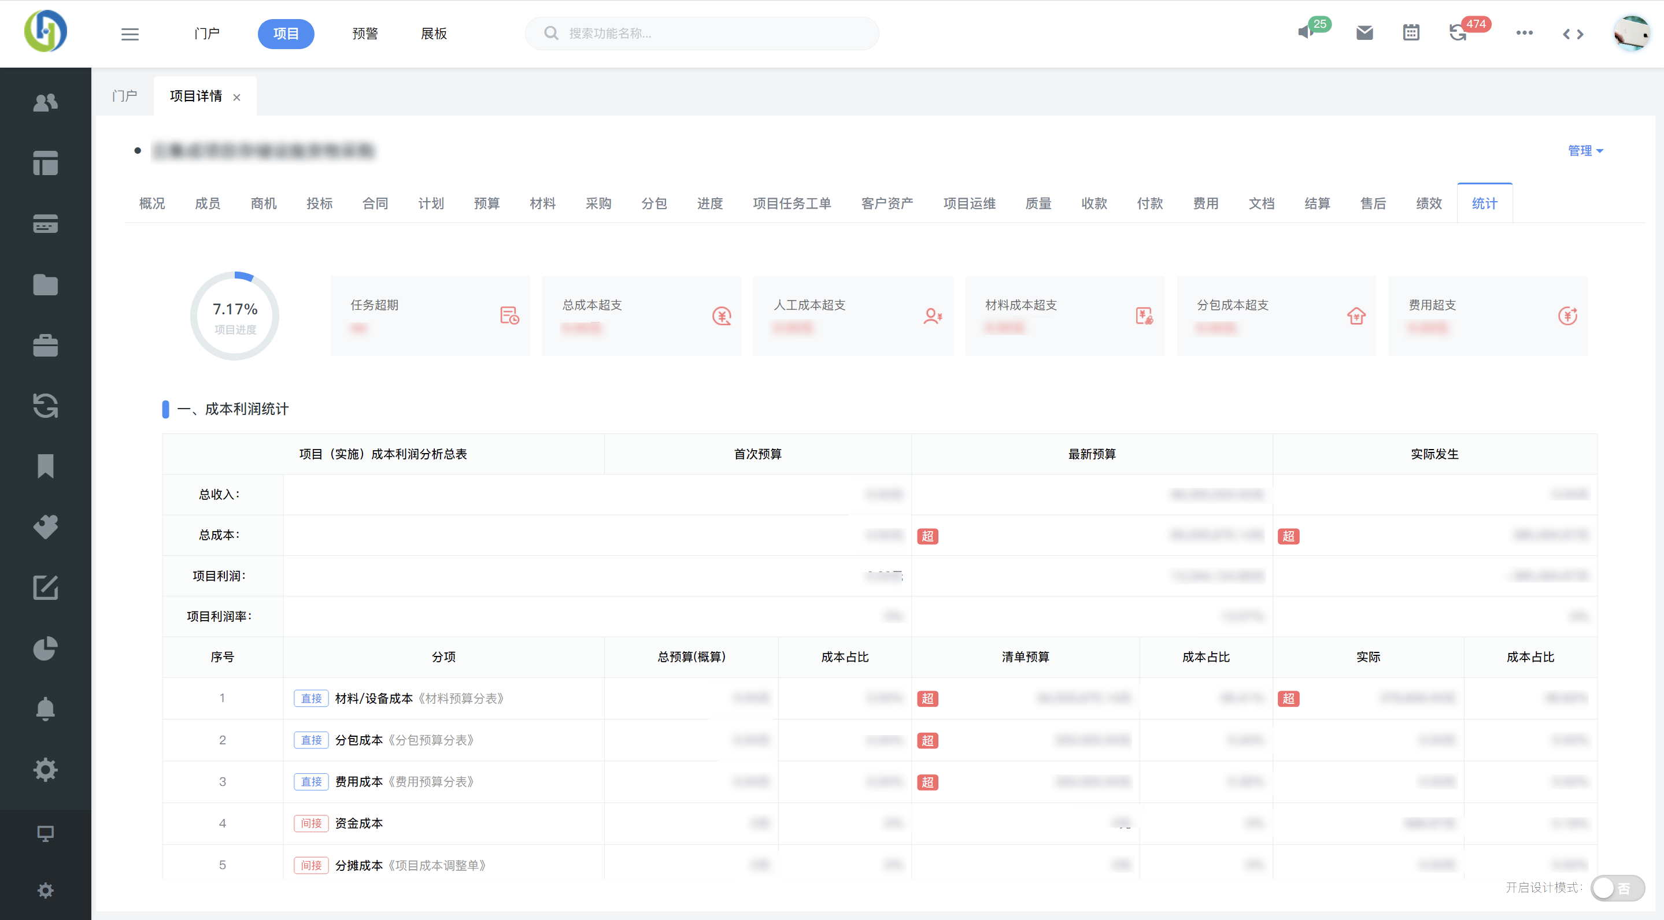The image size is (1664, 920).
Task: Click the hamburger menu icon
Action: (x=130, y=34)
